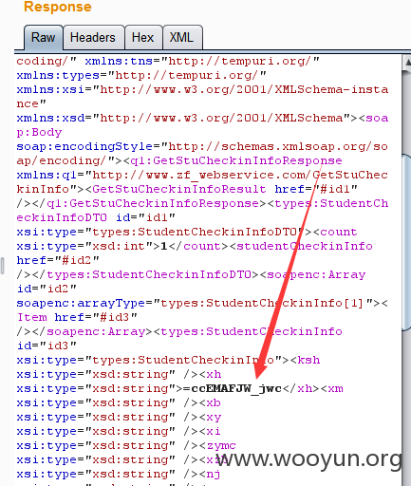Viewport: 411px width, 486px height.
Task: Click the nj tag text
Action: coord(214,474)
